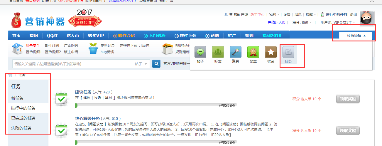382x146 pixels.
Task: Click the 建议任务 green checkmark icon
Action: click(x=61, y=99)
